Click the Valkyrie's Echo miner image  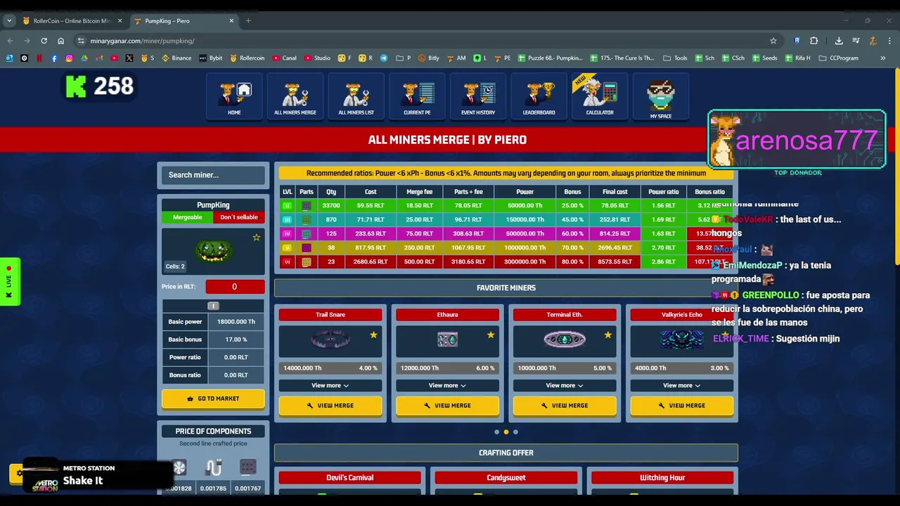click(681, 340)
